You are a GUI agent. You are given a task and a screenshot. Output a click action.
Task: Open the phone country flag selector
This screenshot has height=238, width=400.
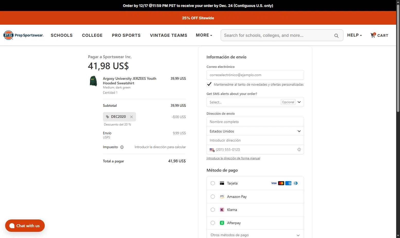pos(212,150)
